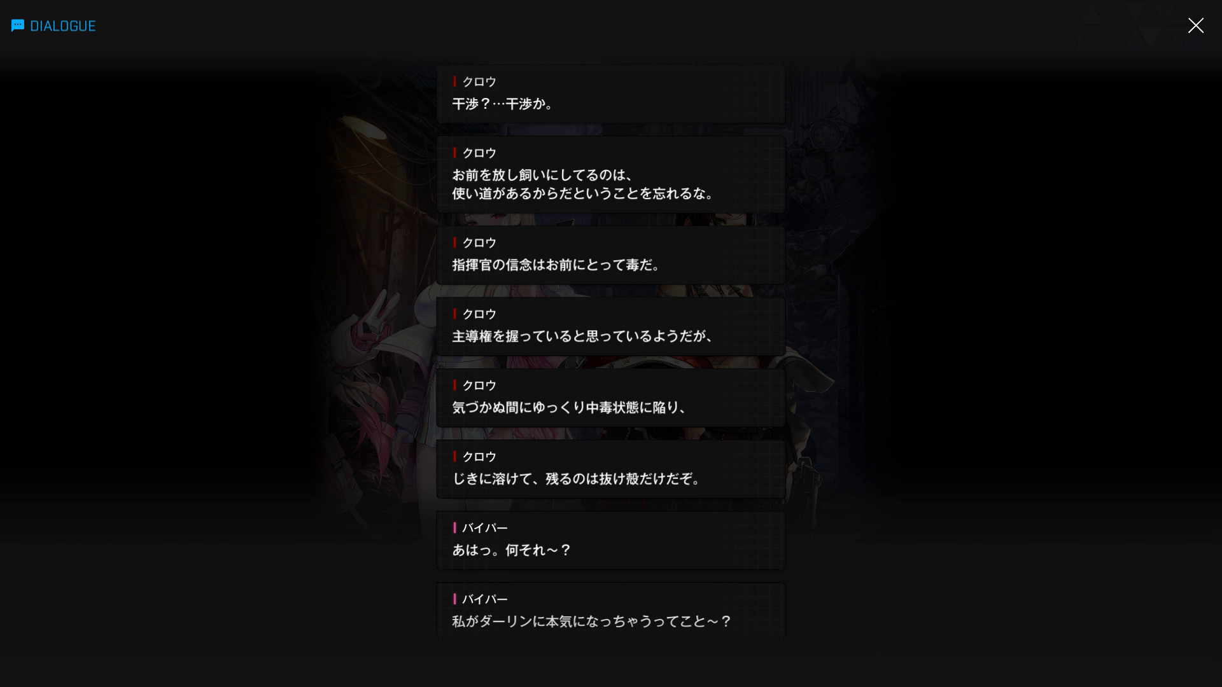
Task: Click the red marker above 主導権を握っている
Action: pyautogui.click(x=454, y=314)
